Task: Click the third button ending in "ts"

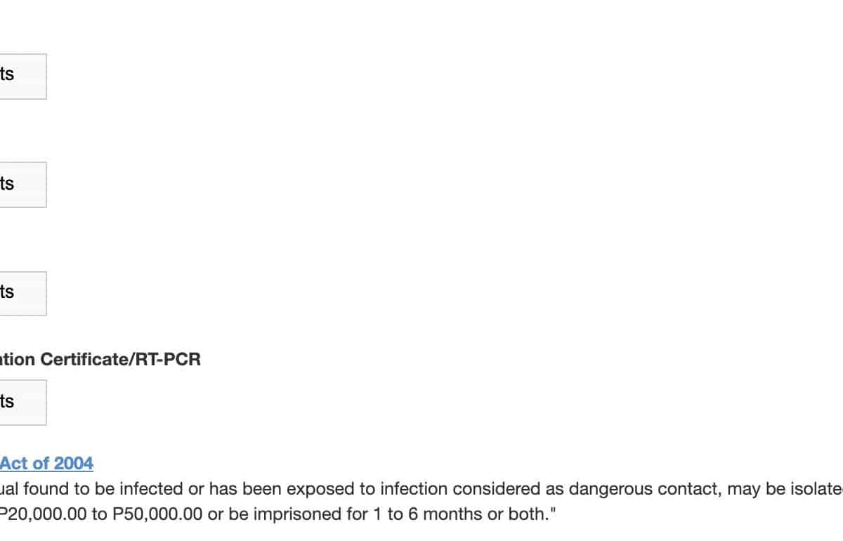Action: (x=21, y=293)
